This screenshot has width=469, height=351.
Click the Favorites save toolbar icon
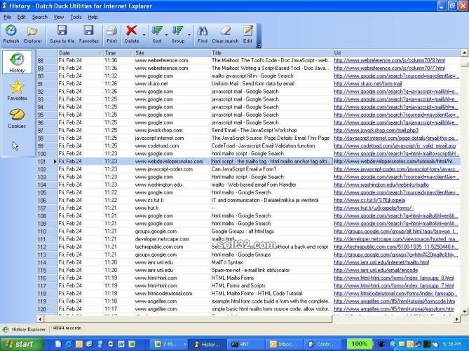[89, 31]
